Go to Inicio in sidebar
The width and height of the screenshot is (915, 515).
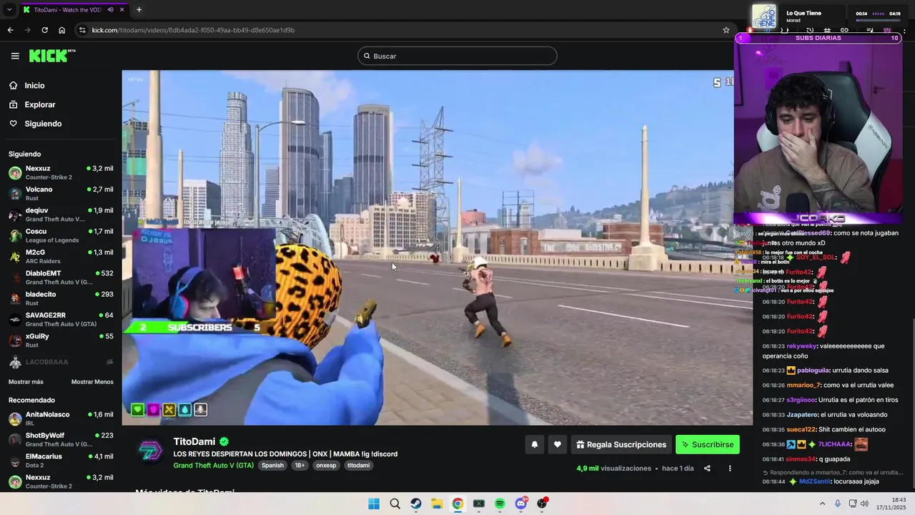pyautogui.click(x=34, y=86)
